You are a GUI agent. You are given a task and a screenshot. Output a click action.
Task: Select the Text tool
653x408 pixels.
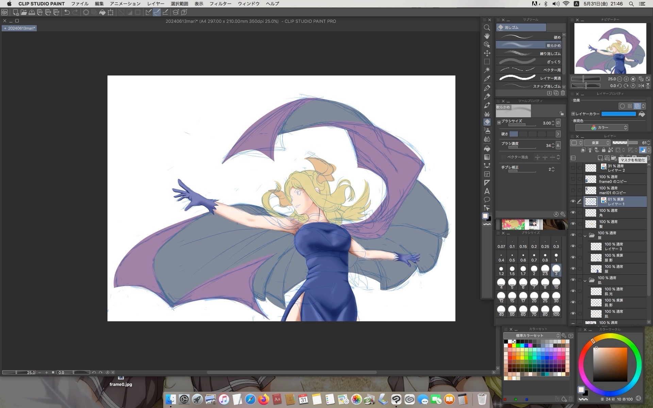point(487,191)
